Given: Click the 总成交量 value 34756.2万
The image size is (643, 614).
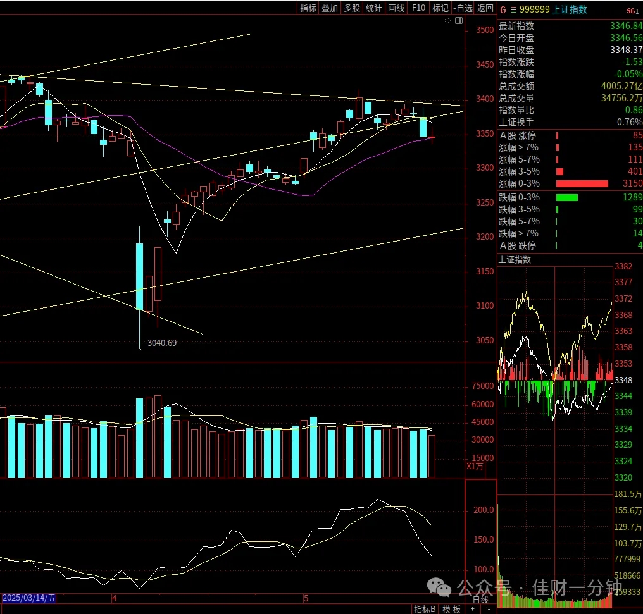Looking at the screenshot, I should 621,98.
